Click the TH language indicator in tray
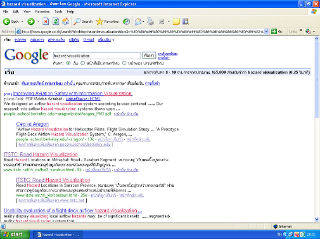This screenshot has width=320, height=239. pos(279,234)
